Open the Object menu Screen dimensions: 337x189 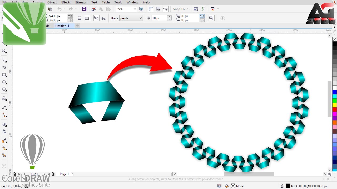pyautogui.click(x=52, y=2)
